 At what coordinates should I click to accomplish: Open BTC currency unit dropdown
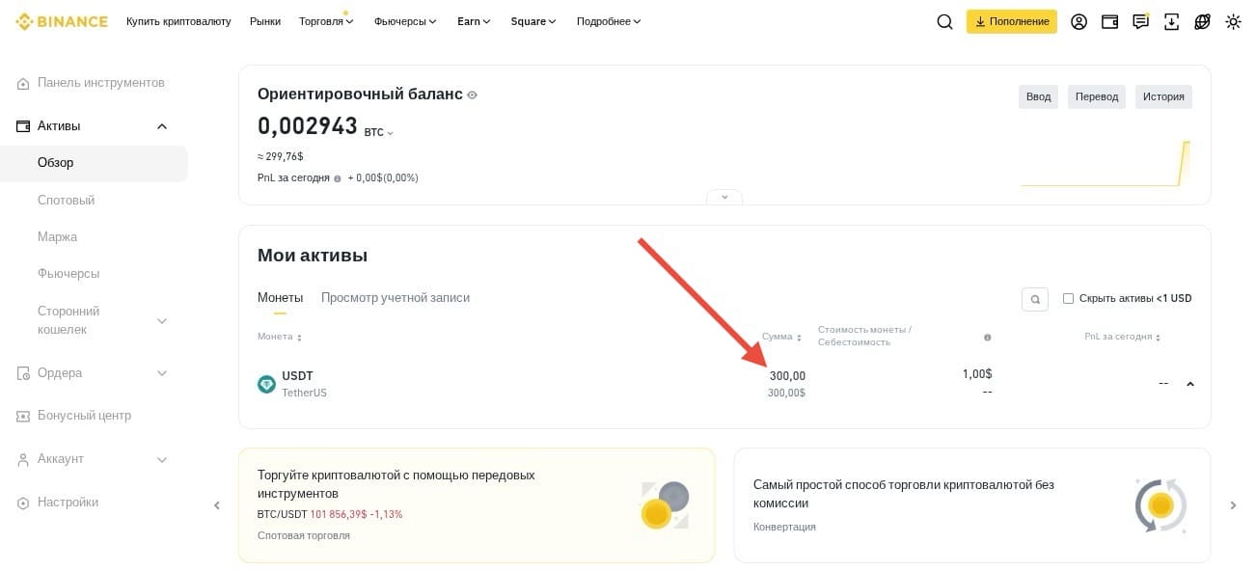(x=379, y=132)
